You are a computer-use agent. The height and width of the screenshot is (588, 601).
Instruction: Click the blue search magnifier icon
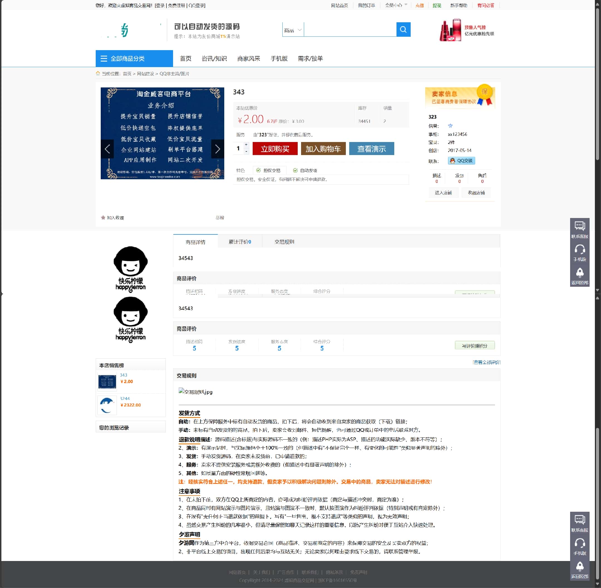(x=403, y=29)
